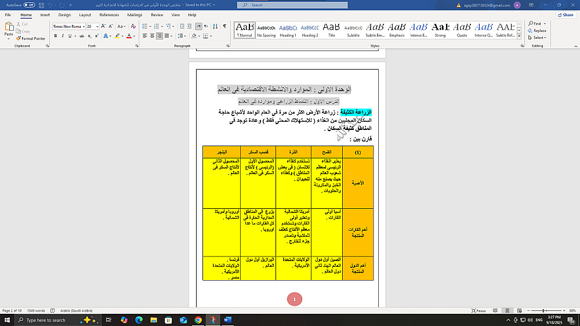This screenshot has width=580, height=326.
Task: Click the Replace button
Action: click(537, 31)
